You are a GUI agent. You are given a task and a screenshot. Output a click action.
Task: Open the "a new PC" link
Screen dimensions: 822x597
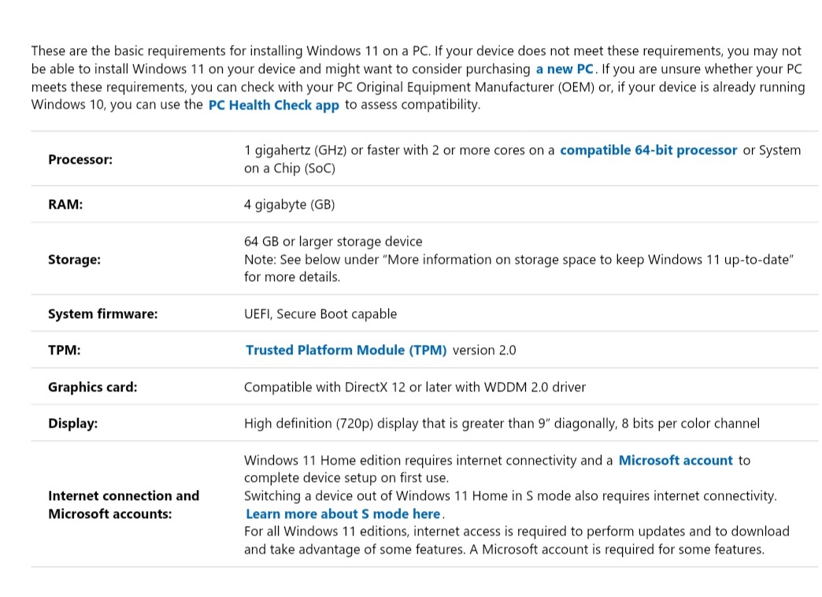tap(564, 69)
